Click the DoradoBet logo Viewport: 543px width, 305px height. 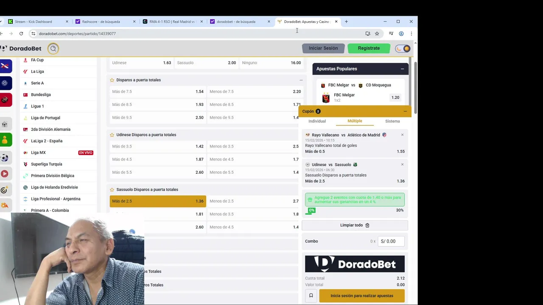point(21,48)
